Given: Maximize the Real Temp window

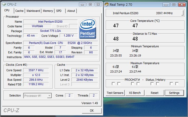Looking at the screenshot, I should [174, 5].
